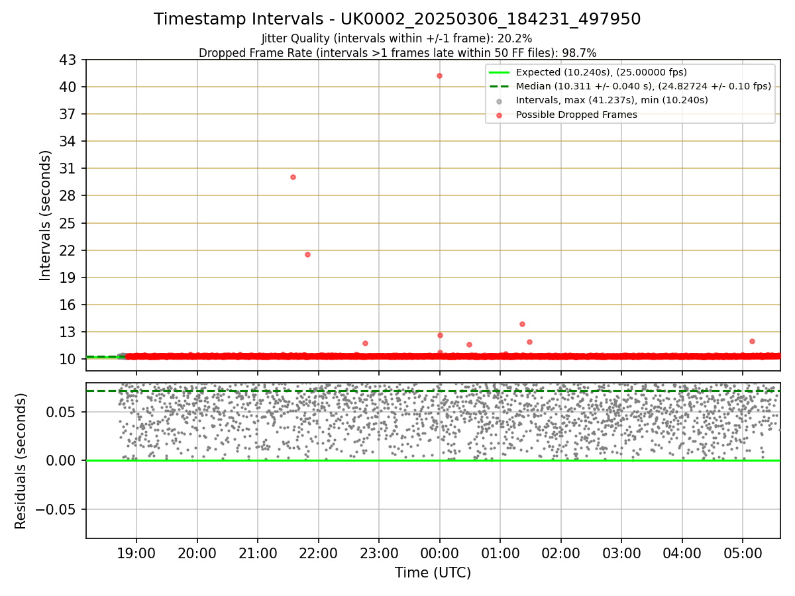This screenshot has width=795, height=596.
Task: Click the 'Time (UTC)' x-axis label
Action: click(433, 573)
